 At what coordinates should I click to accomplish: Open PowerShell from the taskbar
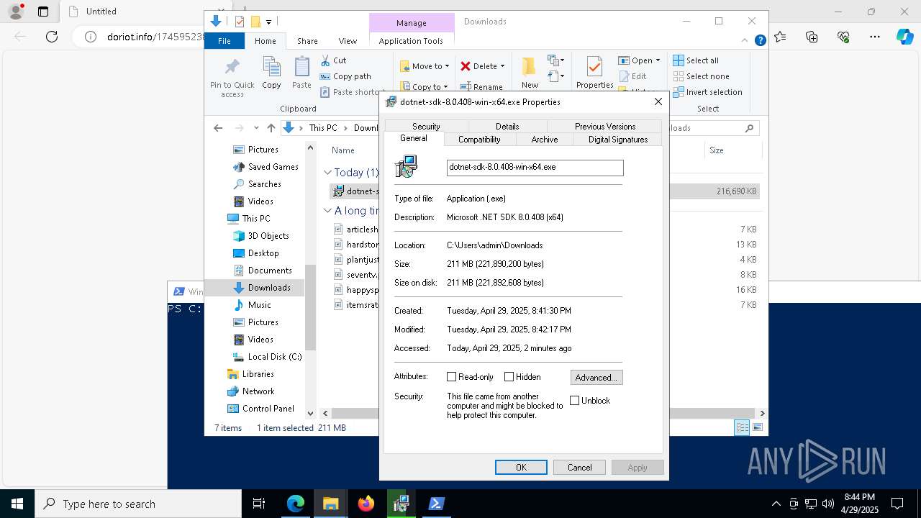pos(436,504)
